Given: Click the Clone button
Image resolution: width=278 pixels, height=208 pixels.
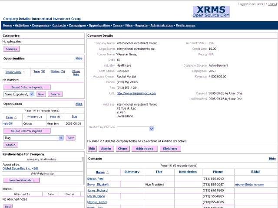Looking at the screenshot, I should tap(122, 149).
